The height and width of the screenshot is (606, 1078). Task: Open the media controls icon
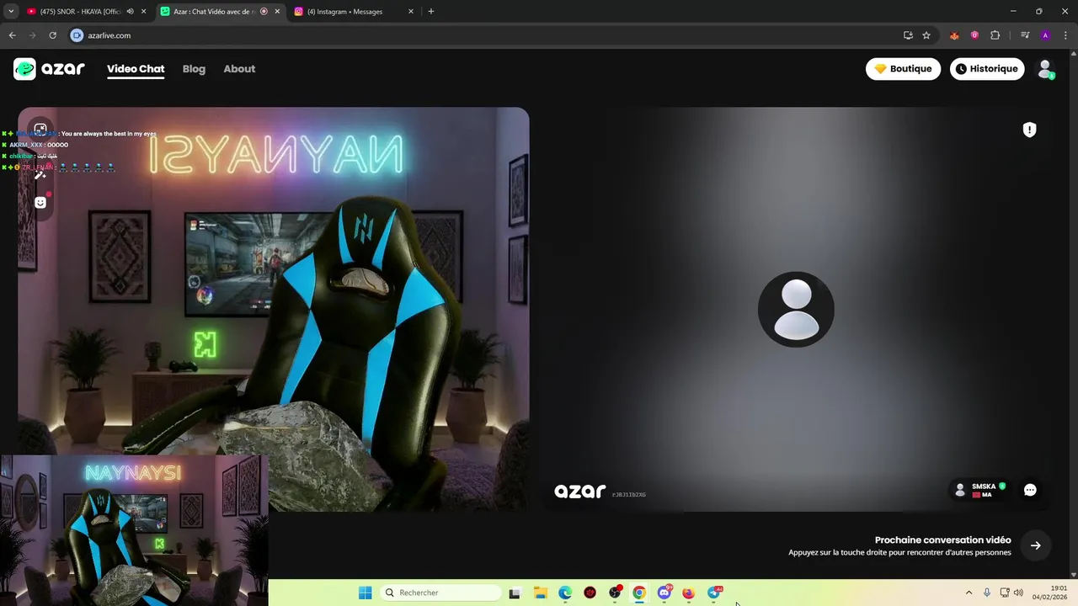pyautogui.click(x=1025, y=35)
